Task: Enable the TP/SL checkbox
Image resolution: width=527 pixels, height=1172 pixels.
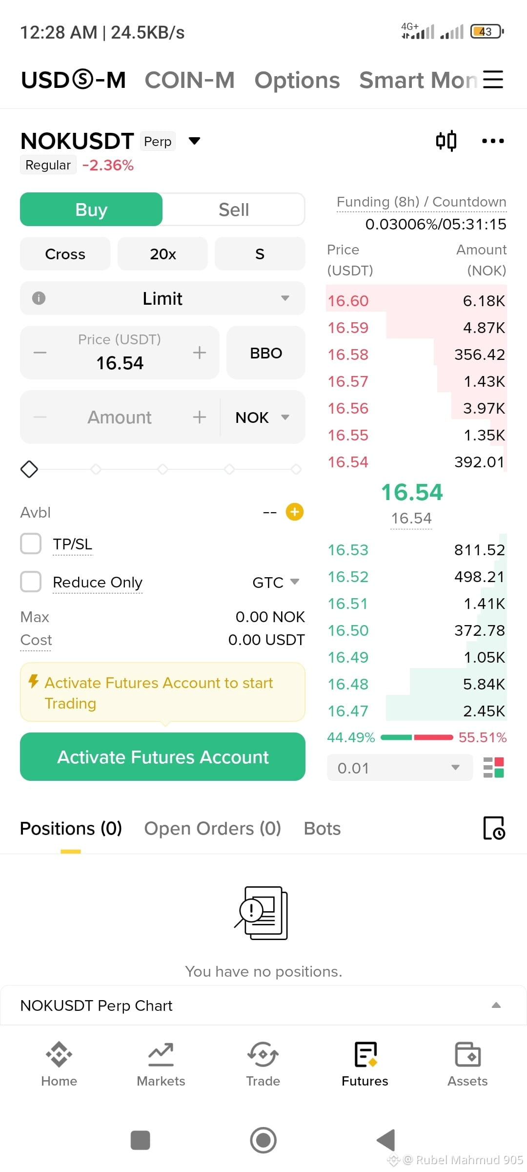Action: point(31,544)
